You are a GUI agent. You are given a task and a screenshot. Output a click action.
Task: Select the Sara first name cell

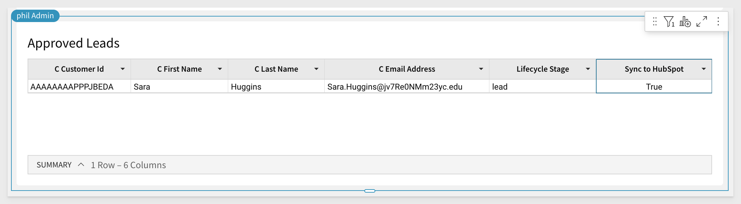click(179, 86)
